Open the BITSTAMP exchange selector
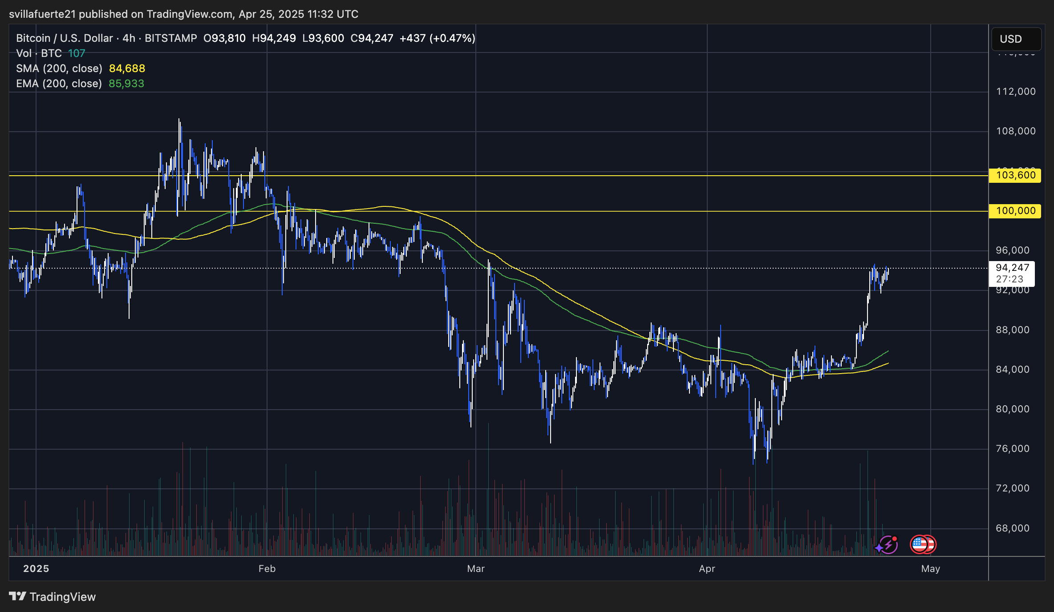Screen dimensions: 1054x612 tap(170, 38)
